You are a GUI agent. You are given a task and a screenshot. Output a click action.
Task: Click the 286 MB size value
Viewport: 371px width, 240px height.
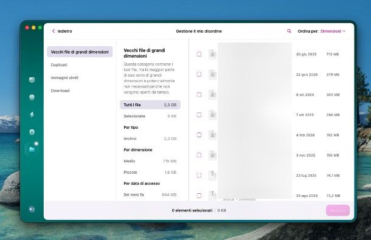(x=333, y=115)
